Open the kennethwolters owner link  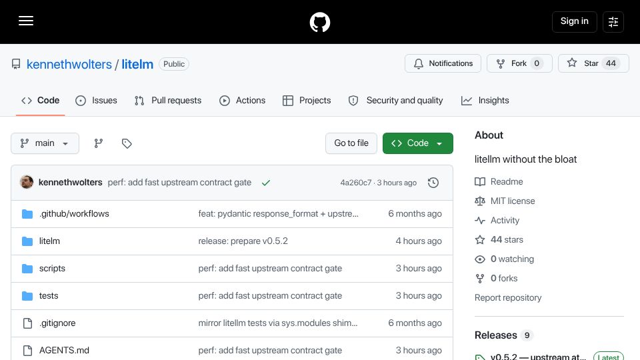tap(69, 64)
